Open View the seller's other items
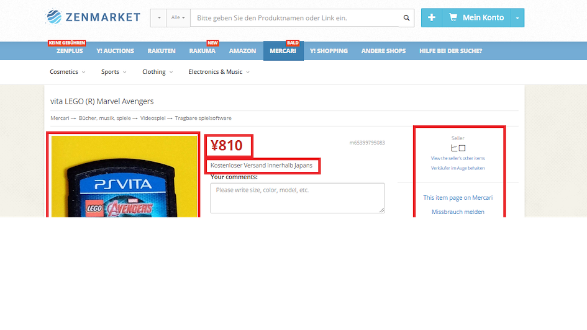The width and height of the screenshot is (587, 330). (458, 158)
